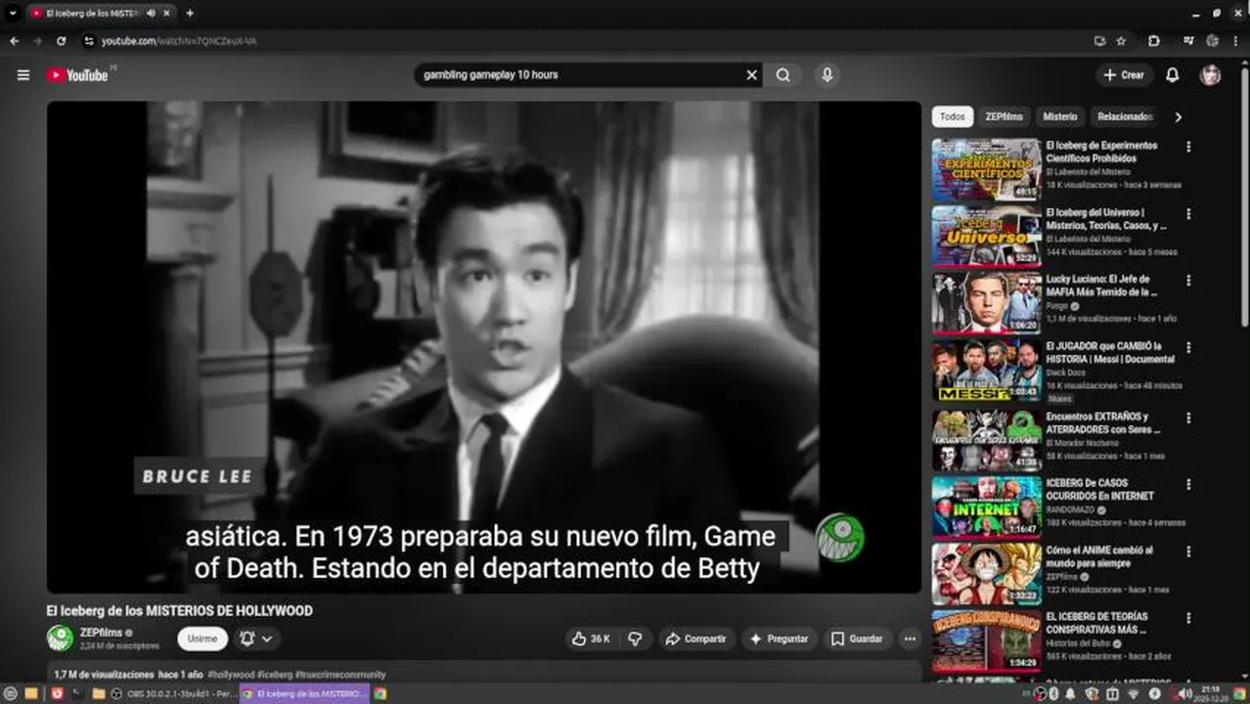Open the Chrome profile avatar in toolbar

pyautogui.click(x=1213, y=41)
